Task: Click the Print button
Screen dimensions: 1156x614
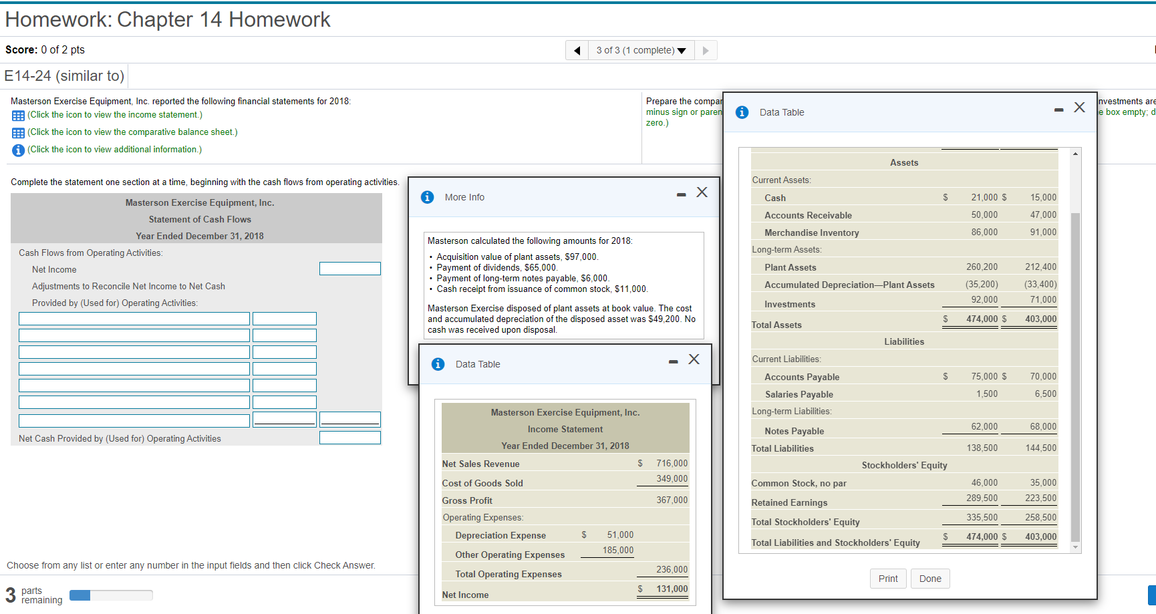Action: [x=888, y=579]
